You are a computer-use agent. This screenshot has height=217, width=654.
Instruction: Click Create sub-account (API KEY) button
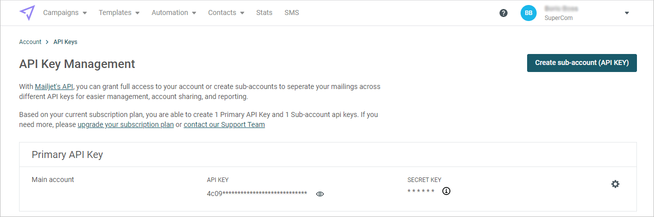click(582, 63)
